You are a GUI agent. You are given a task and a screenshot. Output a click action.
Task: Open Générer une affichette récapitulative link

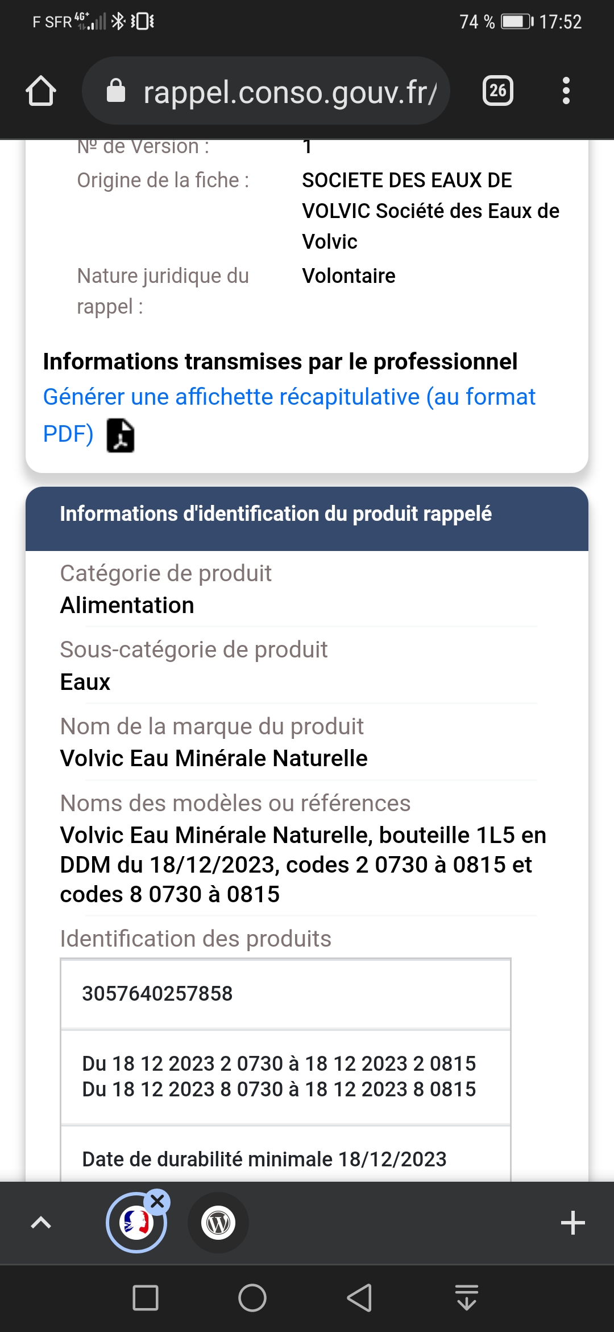point(289,415)
